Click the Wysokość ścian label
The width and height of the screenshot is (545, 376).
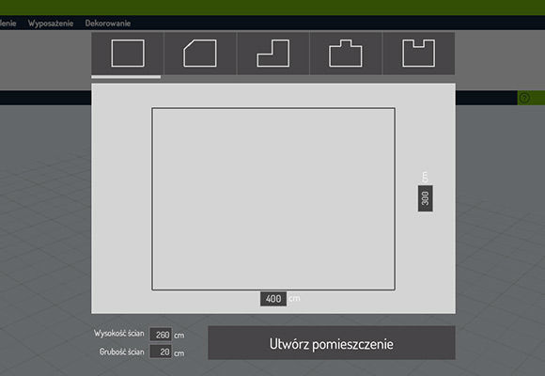click(119, 333)
